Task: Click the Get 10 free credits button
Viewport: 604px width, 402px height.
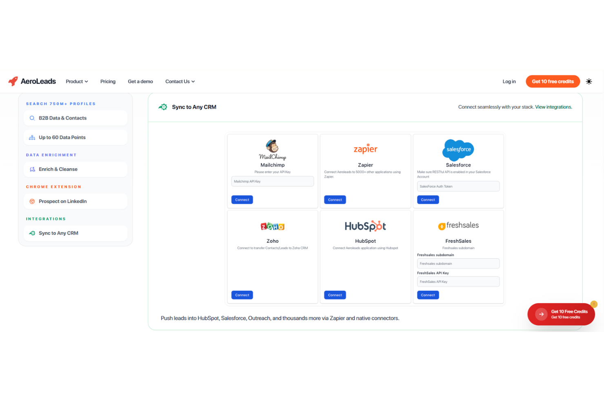Action: (553, 81)
